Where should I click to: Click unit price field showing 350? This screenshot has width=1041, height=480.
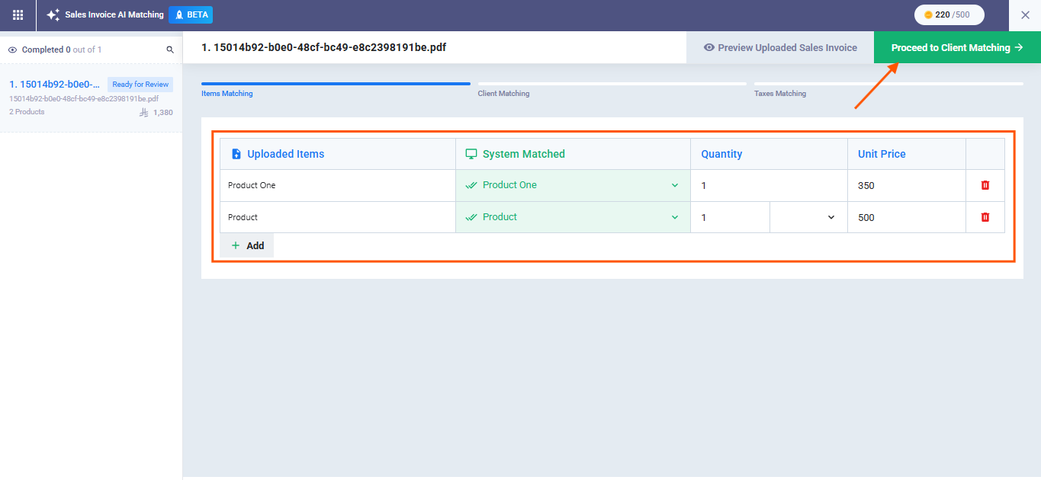[x=907, y=185]
